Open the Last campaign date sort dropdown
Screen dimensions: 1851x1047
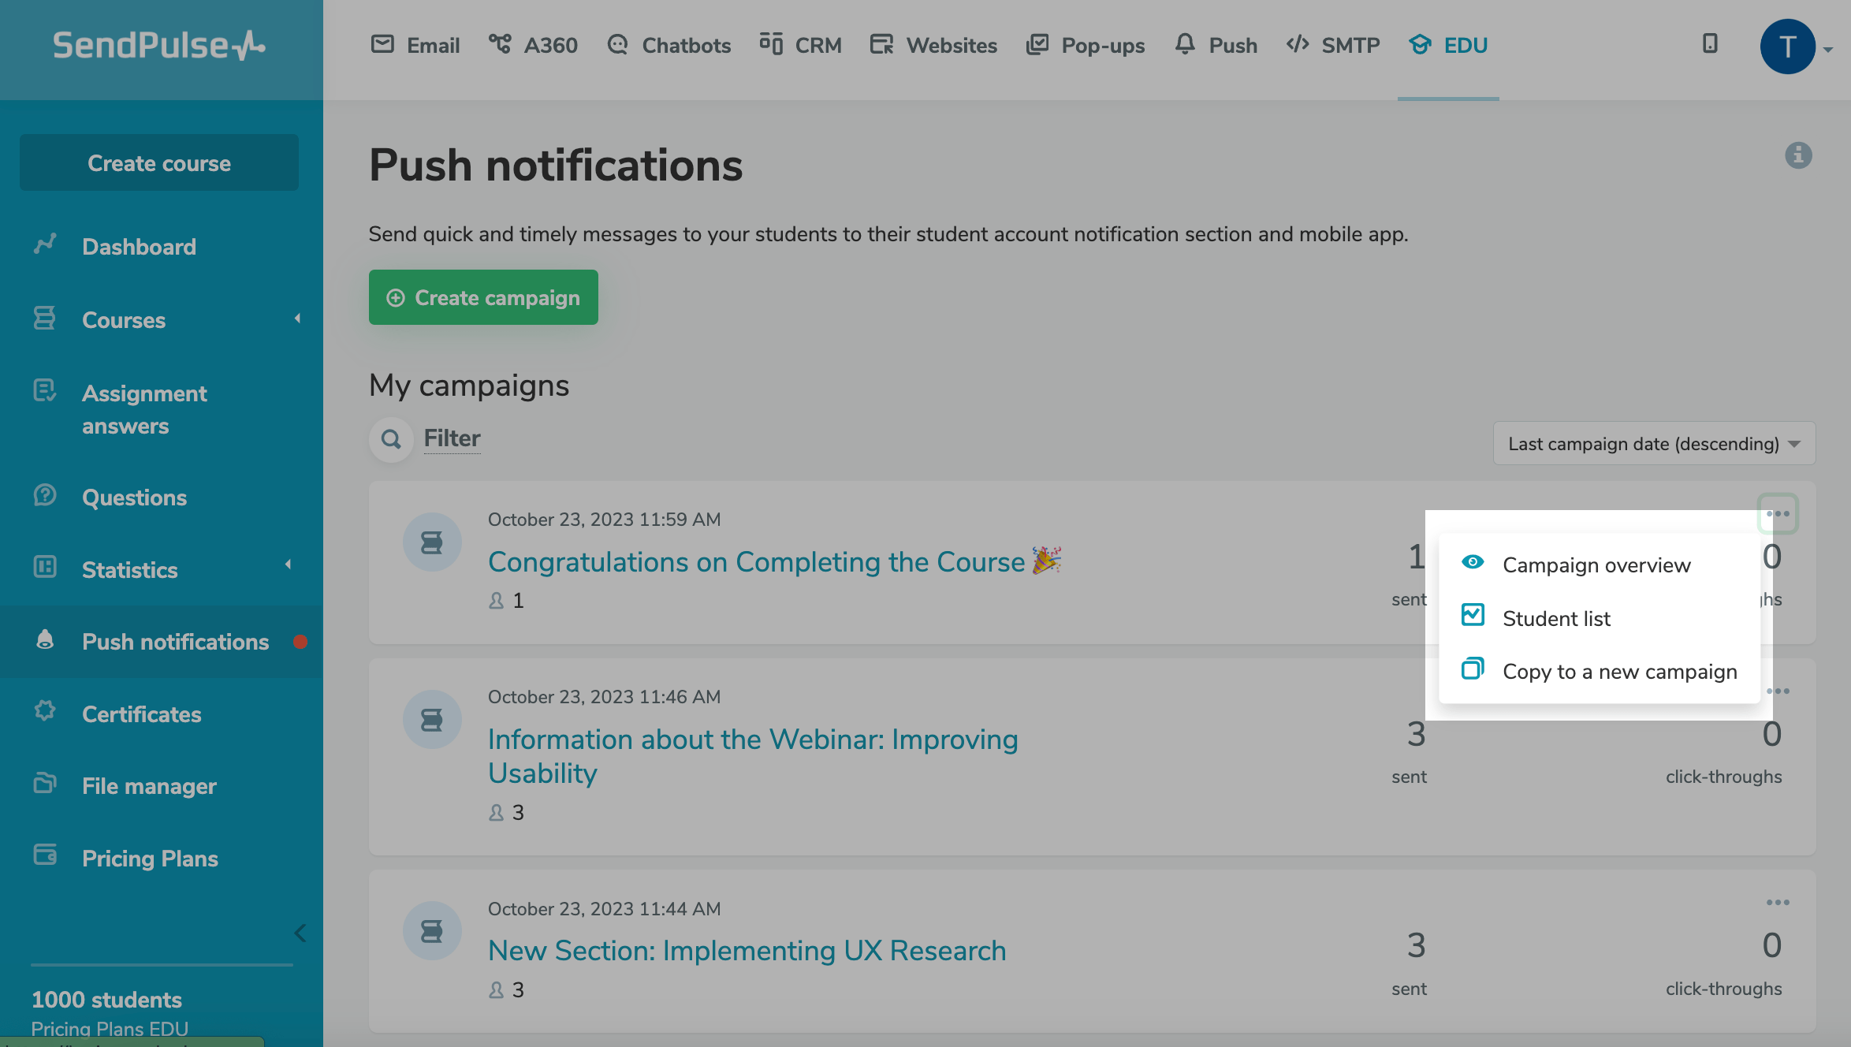click(x=1653, y=444)
